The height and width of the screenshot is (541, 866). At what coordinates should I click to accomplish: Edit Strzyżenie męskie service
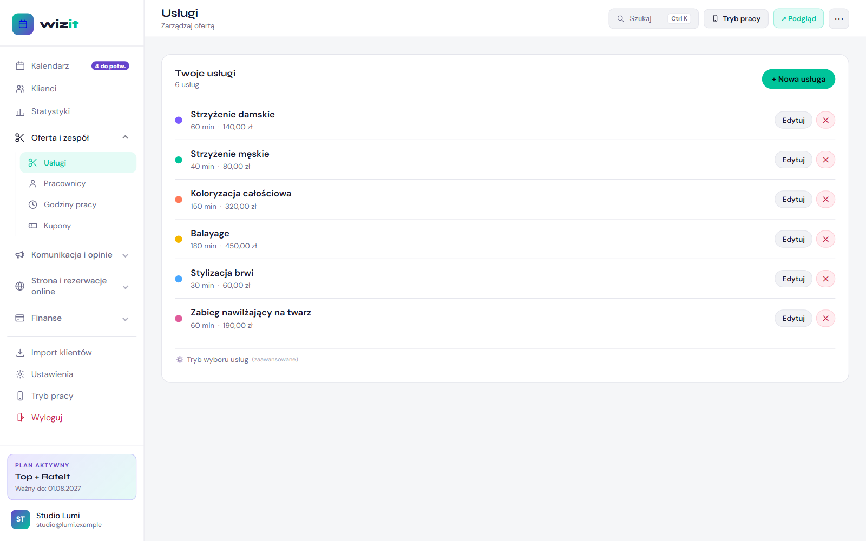pos(793,160)
